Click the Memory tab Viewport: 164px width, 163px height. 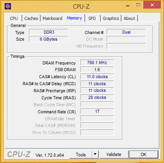75,18
